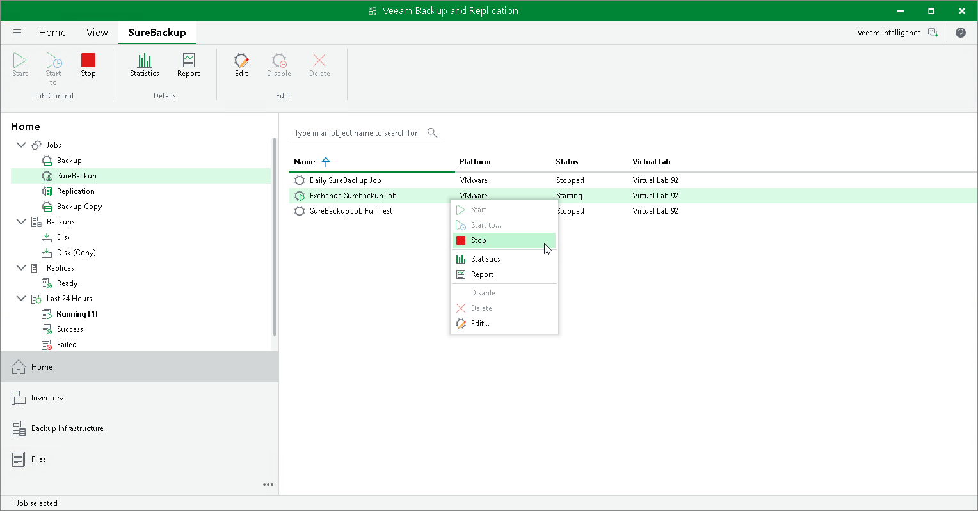Collapse the Backups tree node

[x=21, y=222]
